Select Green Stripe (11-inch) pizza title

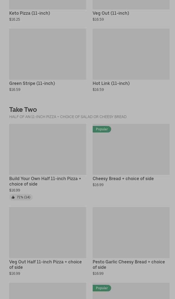coord(32,83)
